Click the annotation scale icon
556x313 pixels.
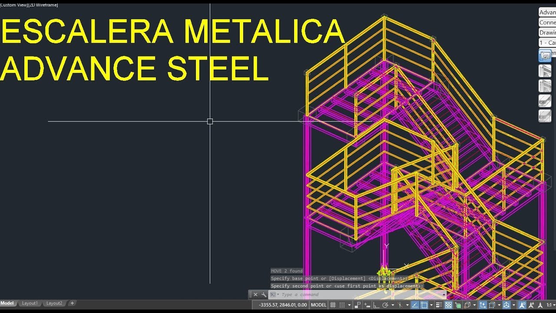[x=540, y=305]
